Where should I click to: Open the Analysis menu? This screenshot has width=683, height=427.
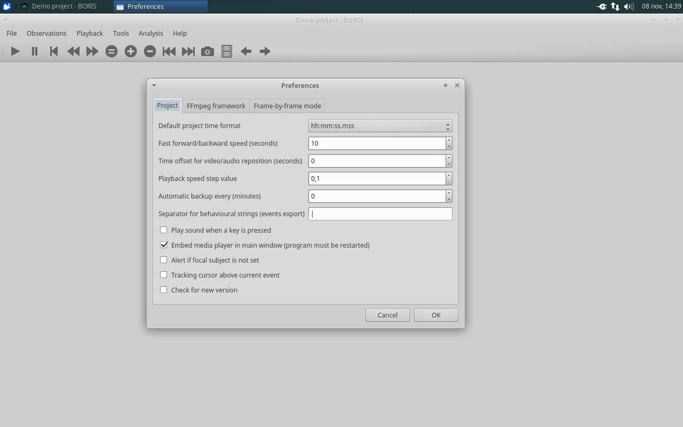click(151, 33)
